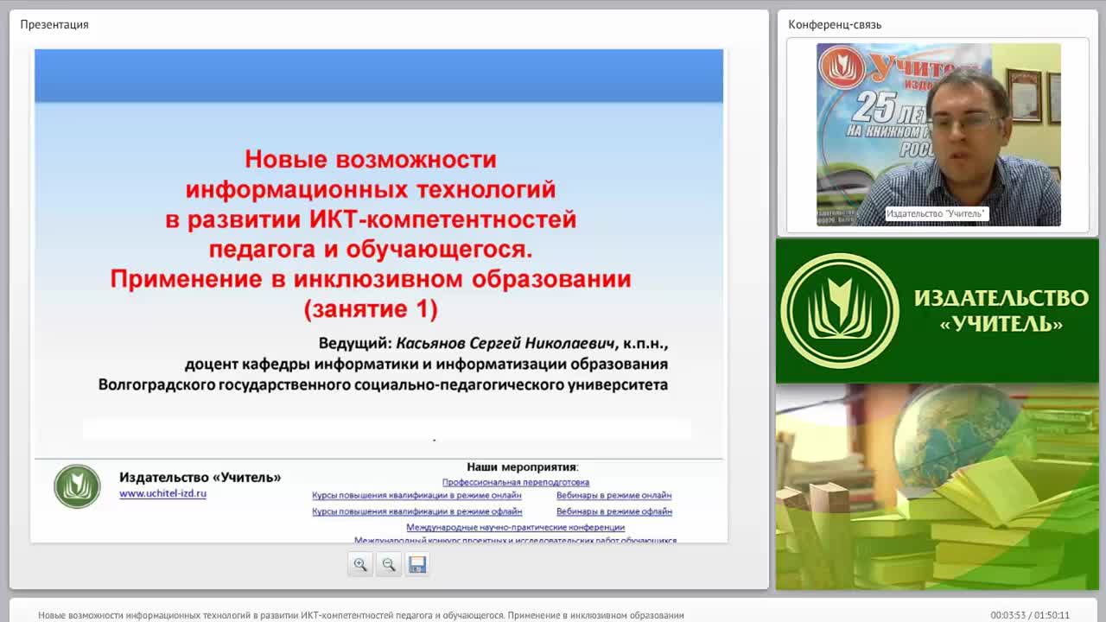Click the 00:03:53 / 01:50:11 time display

[1030, 616]
